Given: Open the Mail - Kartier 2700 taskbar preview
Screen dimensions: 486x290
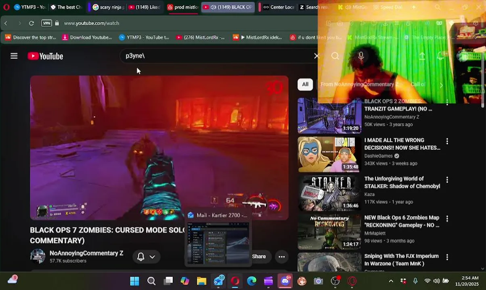Looking at the screenshot, I should pos(218,239).
